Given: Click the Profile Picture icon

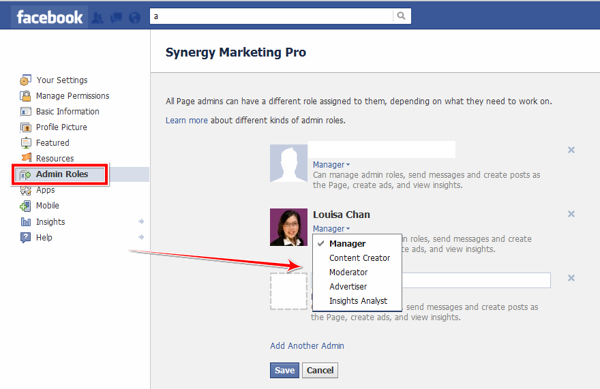Looking at the screenshot, I should pyautogui.click(x=25, y=127).
